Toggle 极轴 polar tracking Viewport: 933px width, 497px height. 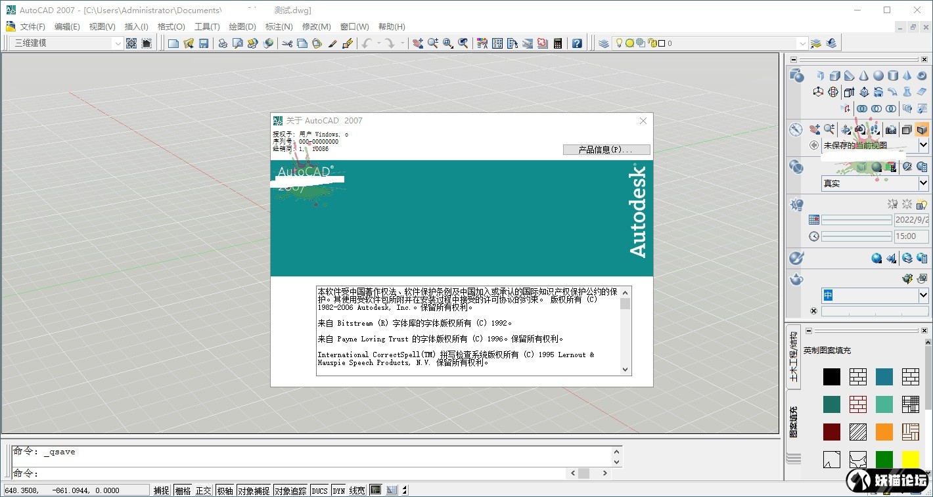tap(225, 490)
